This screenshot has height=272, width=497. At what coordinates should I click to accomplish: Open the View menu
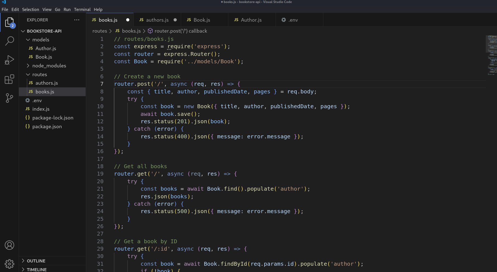point(47,10)
